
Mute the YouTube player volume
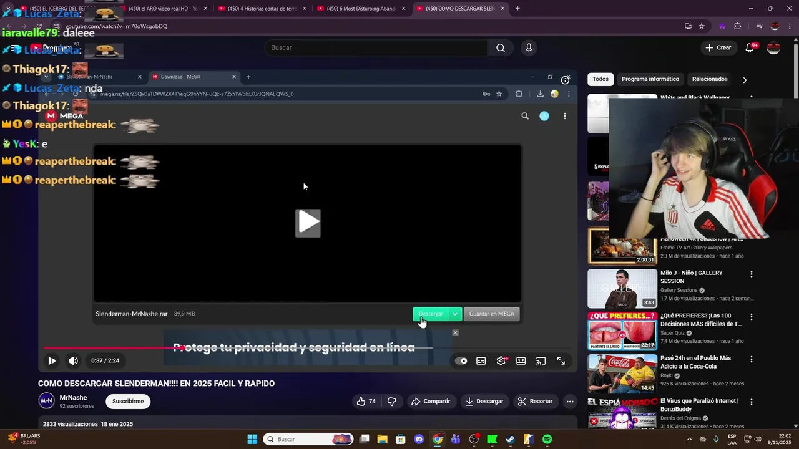point(73,360)
